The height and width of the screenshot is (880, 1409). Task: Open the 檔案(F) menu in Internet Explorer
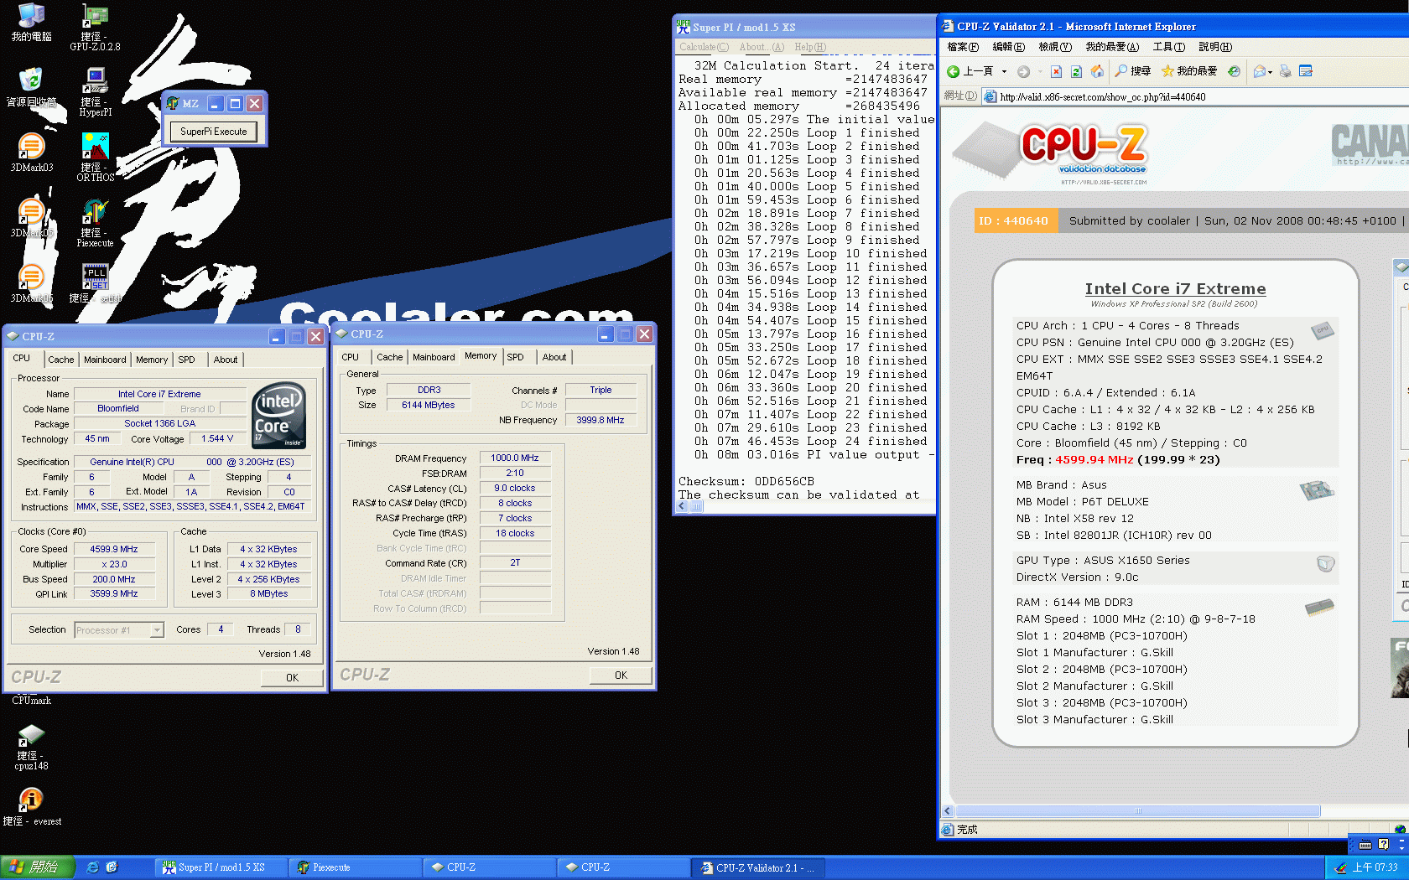963,47
